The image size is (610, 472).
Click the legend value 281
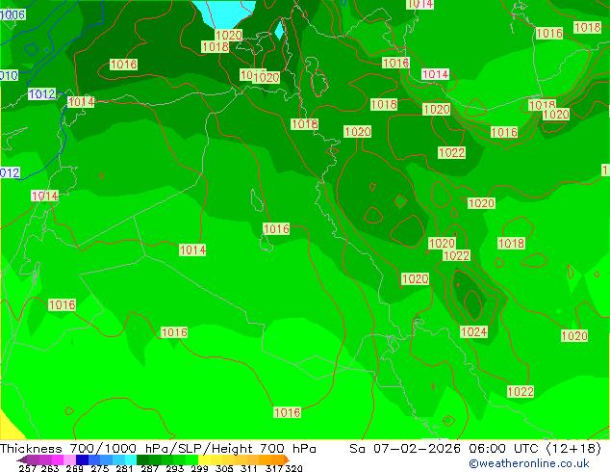124,468
